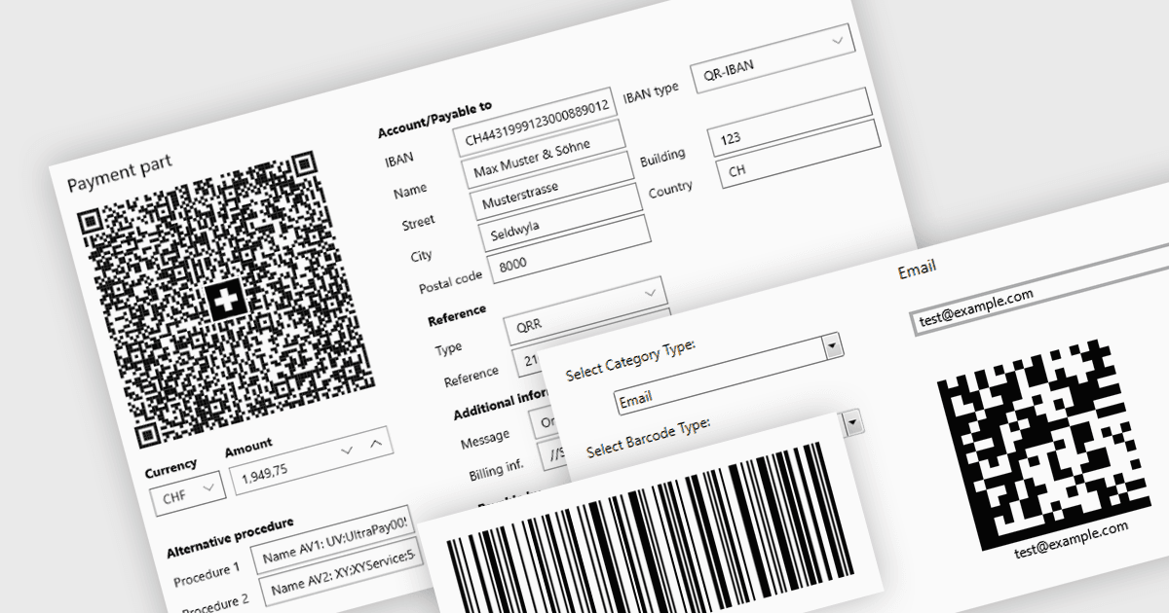This screenshot has width=1169, height=613.
Task: Click the IBAN input field
Action: click(535, 122)
